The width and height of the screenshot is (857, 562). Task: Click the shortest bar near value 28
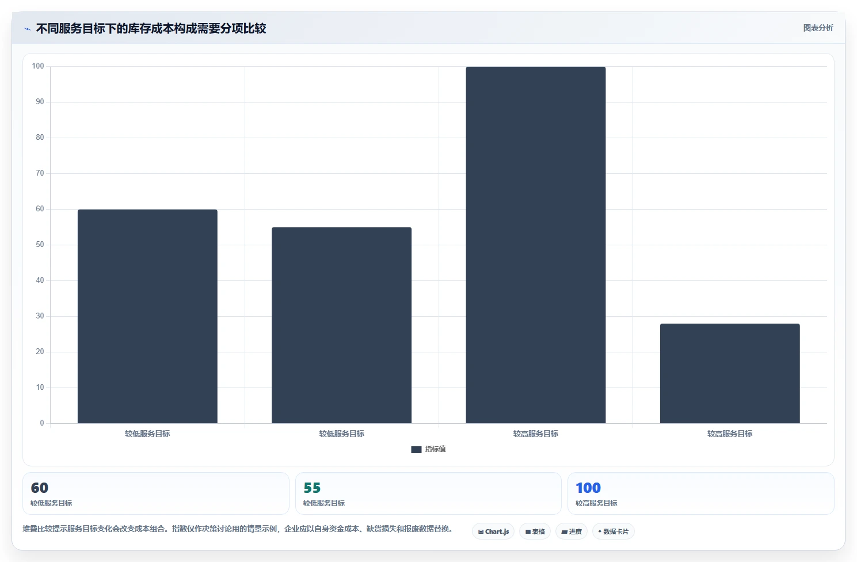click(730, 373)
